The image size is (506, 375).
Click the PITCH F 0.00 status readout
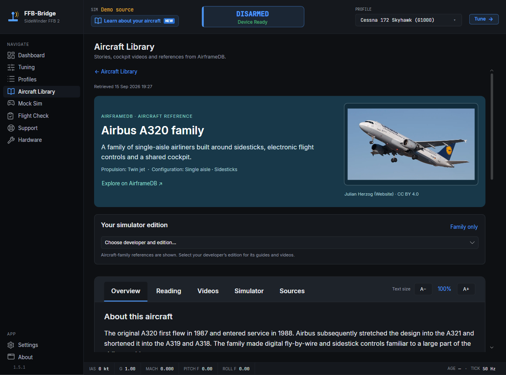pos(198,369)
